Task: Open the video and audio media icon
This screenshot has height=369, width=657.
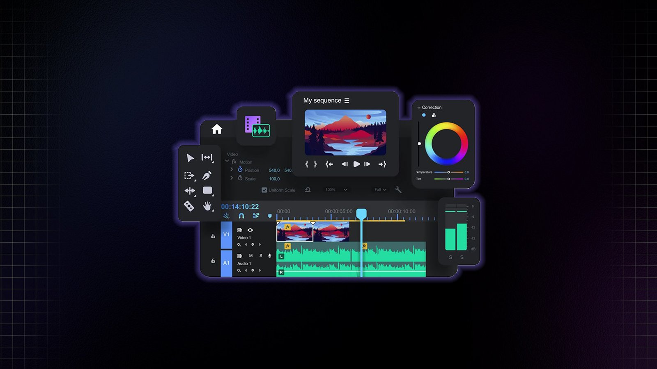Action: pyautogui.click(x=257, y=126)
